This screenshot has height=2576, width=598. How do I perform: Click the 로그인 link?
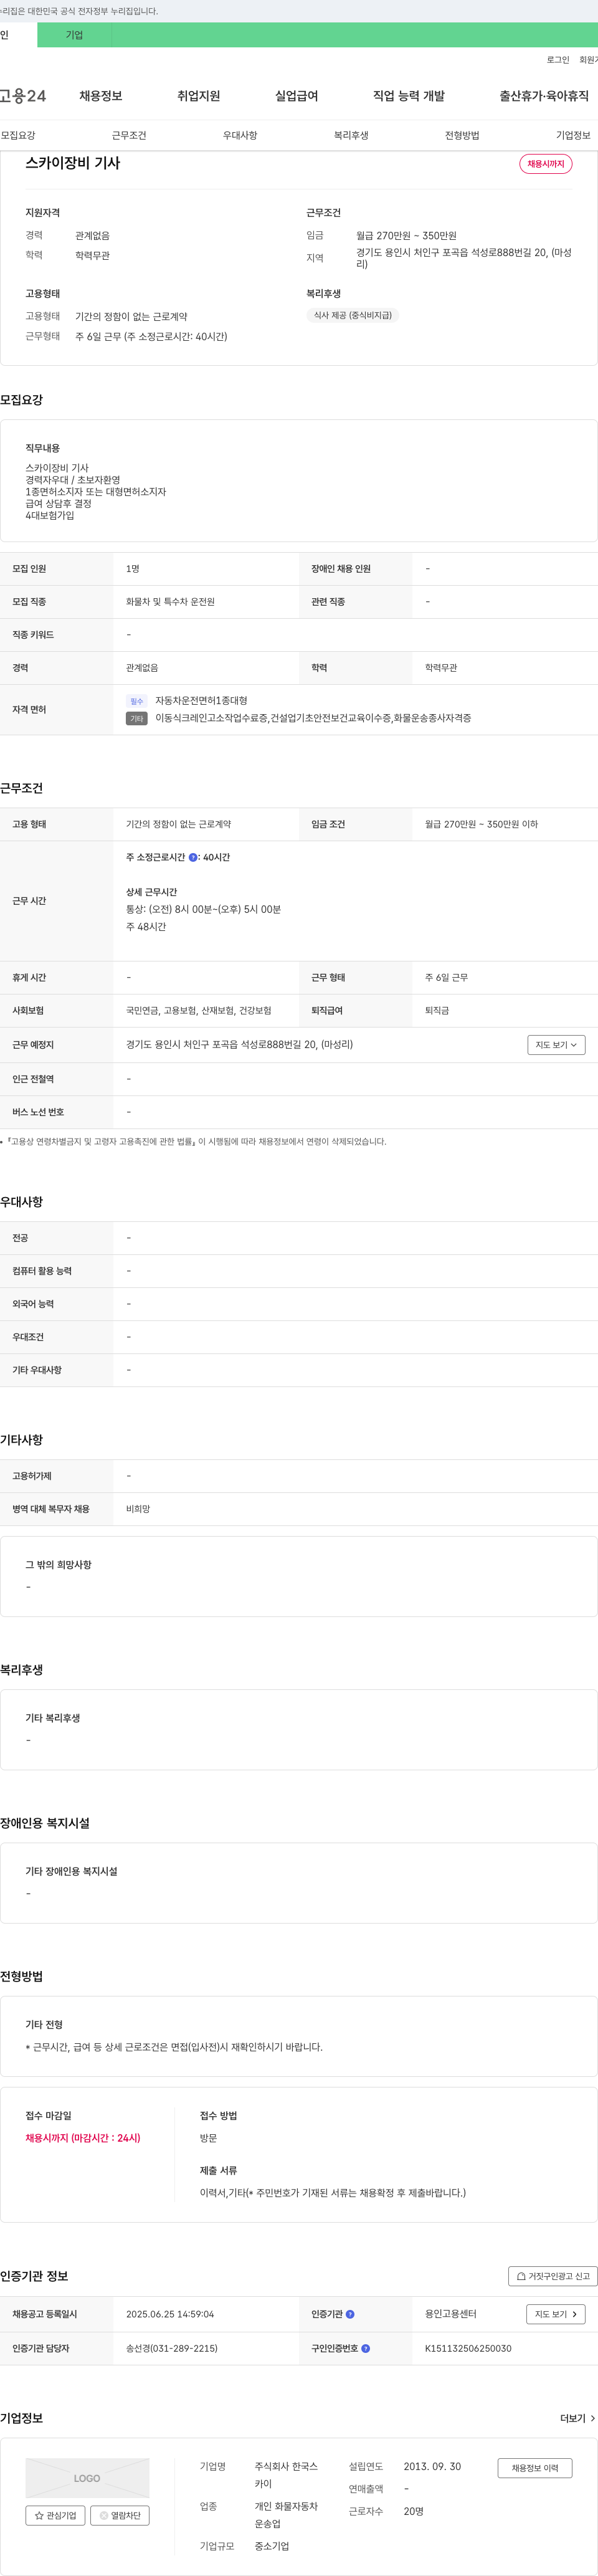558,60
